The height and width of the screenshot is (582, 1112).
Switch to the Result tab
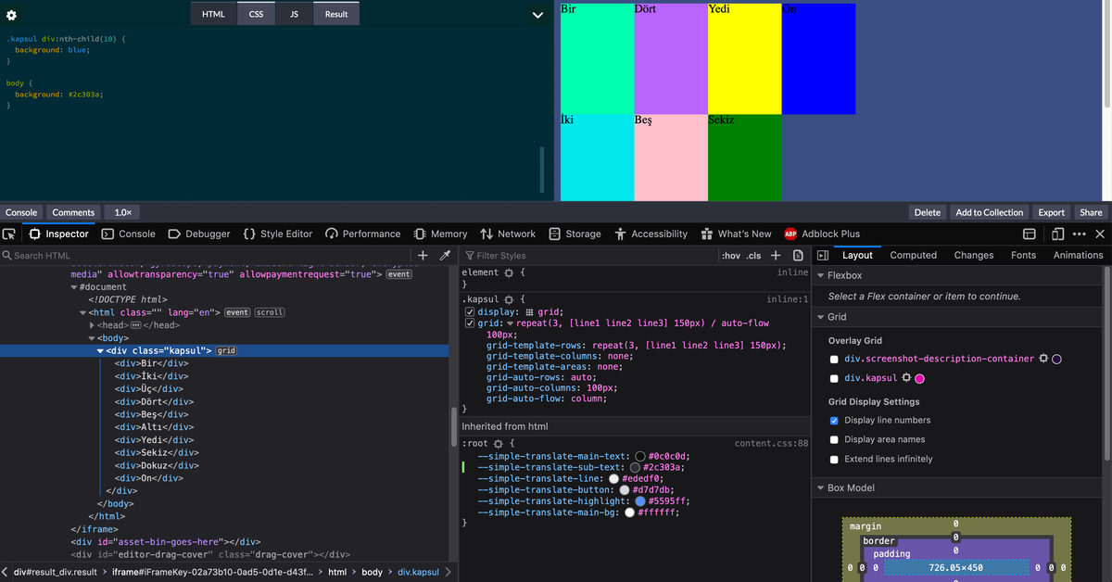pos(335,14)
